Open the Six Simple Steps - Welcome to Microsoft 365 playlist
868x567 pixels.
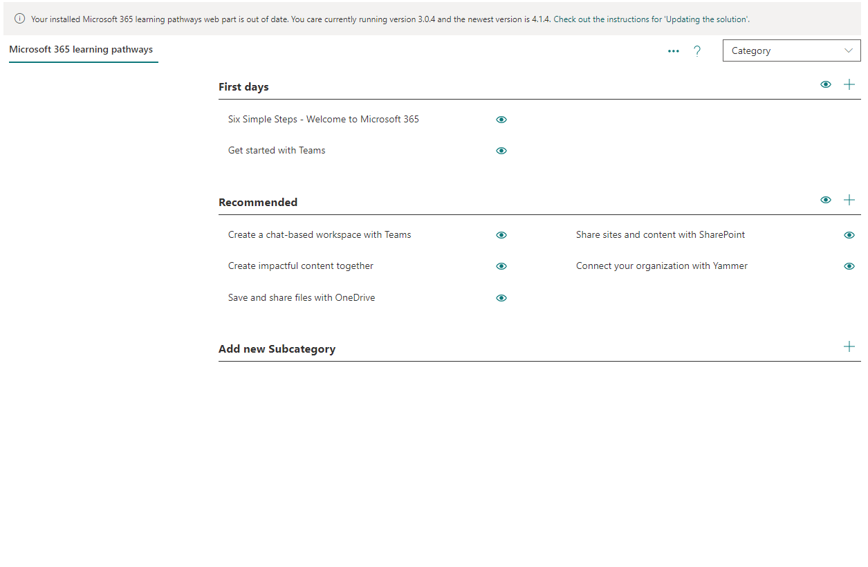pyautogui.click(x=323, y=119)
